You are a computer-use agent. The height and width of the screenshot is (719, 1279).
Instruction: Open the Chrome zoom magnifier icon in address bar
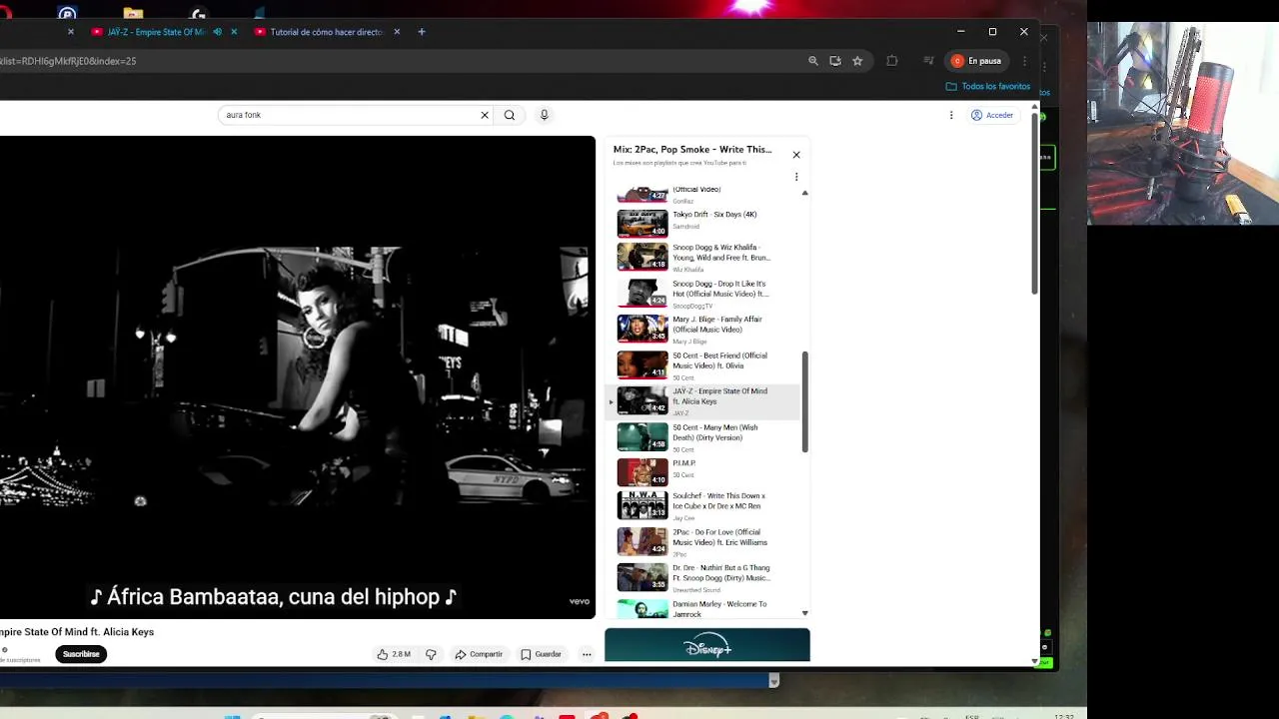click(813, 61)
